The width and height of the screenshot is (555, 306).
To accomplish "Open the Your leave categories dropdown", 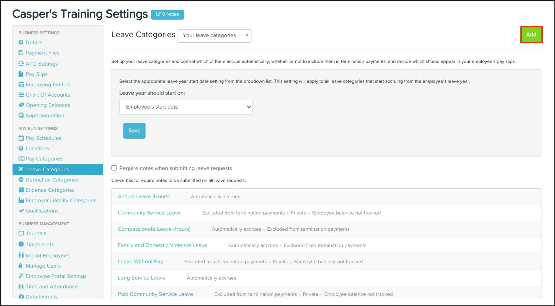I will point(215,36).
